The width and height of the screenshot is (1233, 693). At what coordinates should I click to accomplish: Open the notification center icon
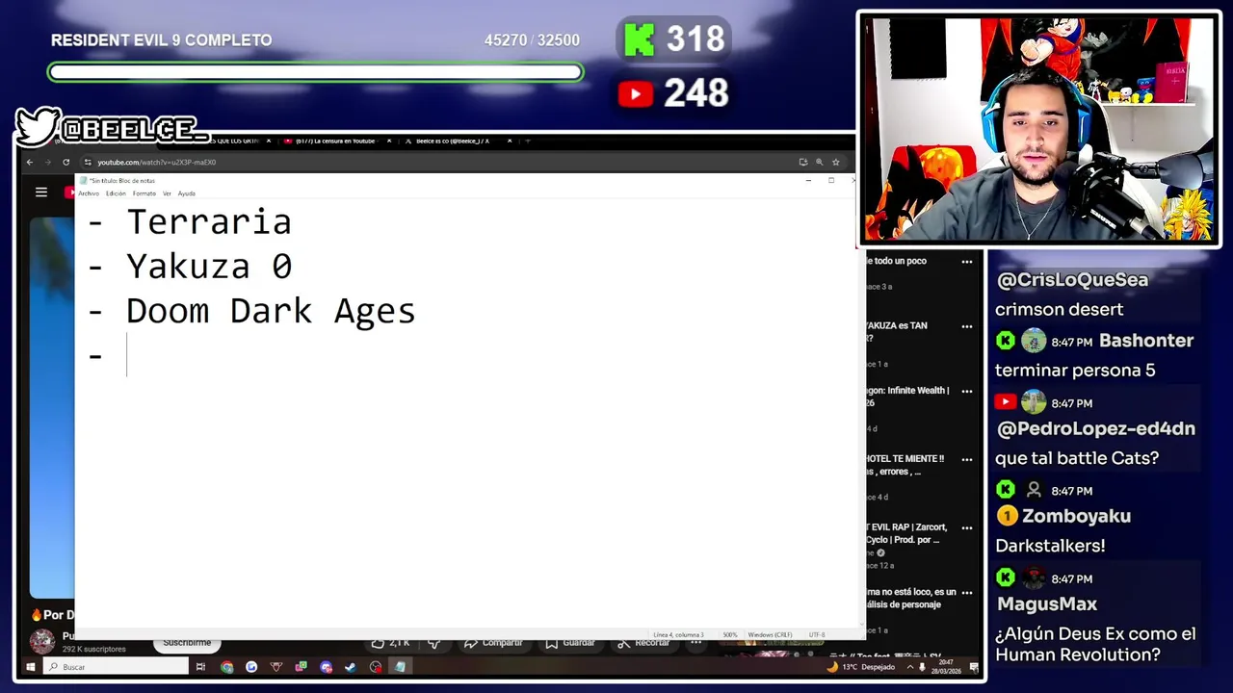pyautogui.click(x=972, y=667)
